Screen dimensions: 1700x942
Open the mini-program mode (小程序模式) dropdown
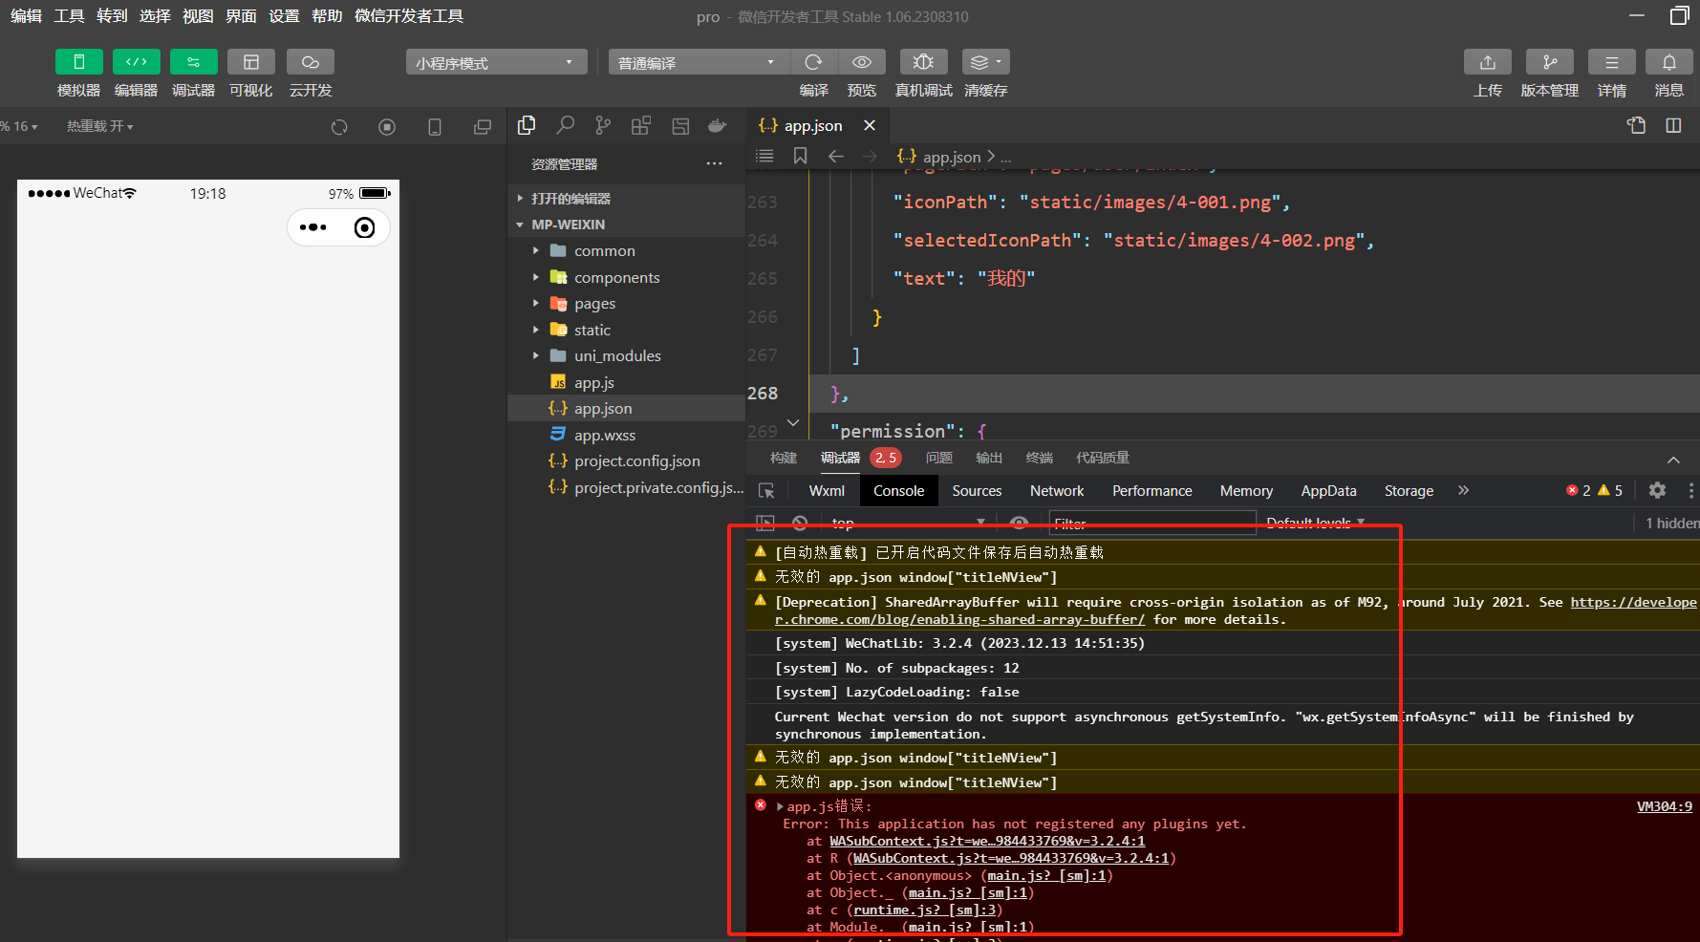(x=496, y=62)
